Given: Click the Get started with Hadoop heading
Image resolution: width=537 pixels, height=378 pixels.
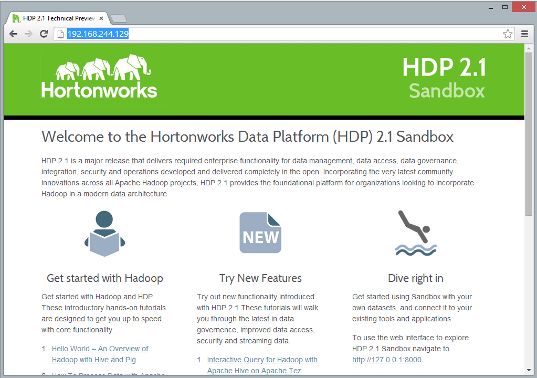Looking at the screenshot, I should click(105, 278).
